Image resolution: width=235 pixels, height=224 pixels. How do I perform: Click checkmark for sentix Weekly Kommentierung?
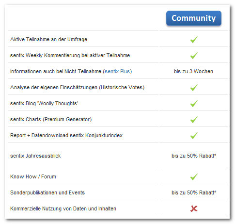coord(194,55)
